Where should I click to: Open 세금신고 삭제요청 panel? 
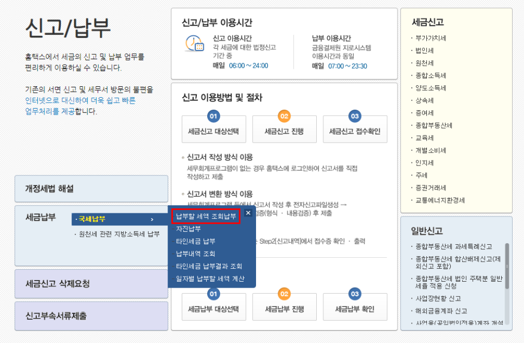click(91, 284)
